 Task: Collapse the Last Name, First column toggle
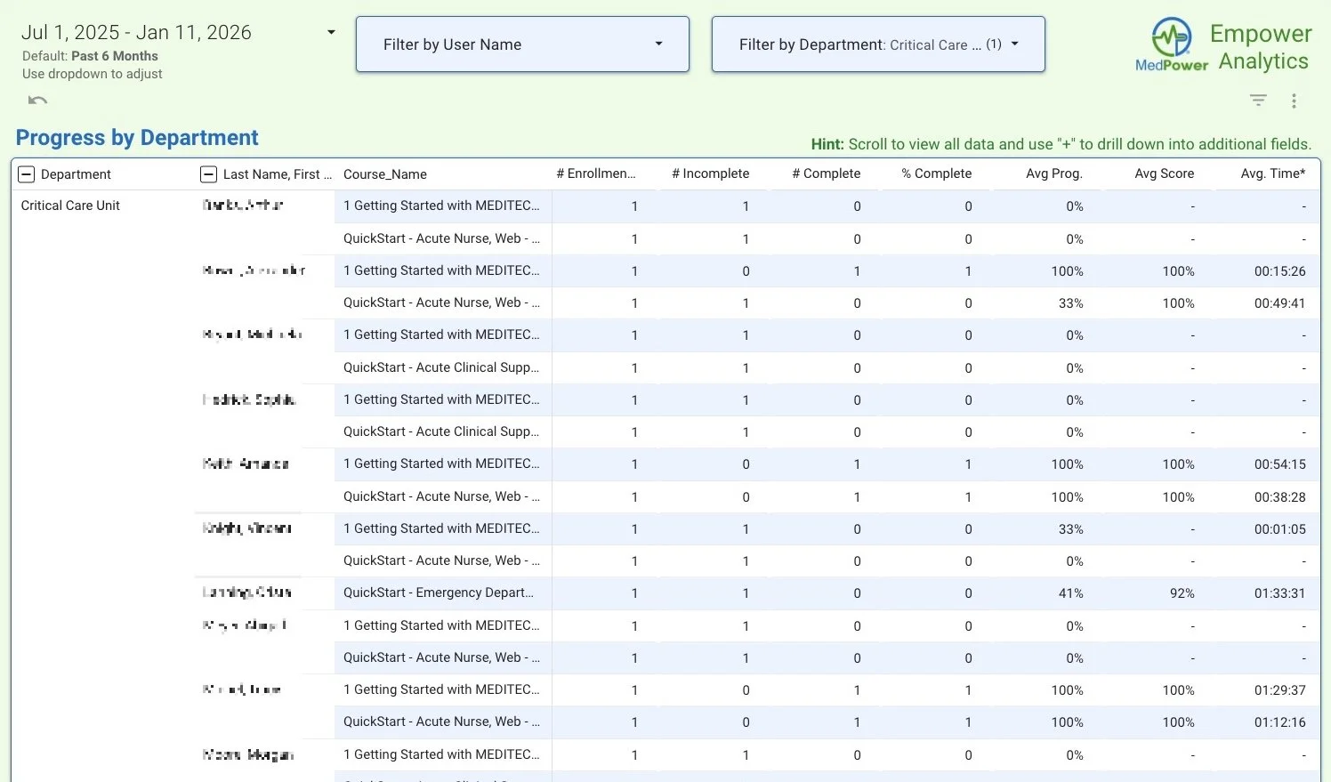coord(208,174)
